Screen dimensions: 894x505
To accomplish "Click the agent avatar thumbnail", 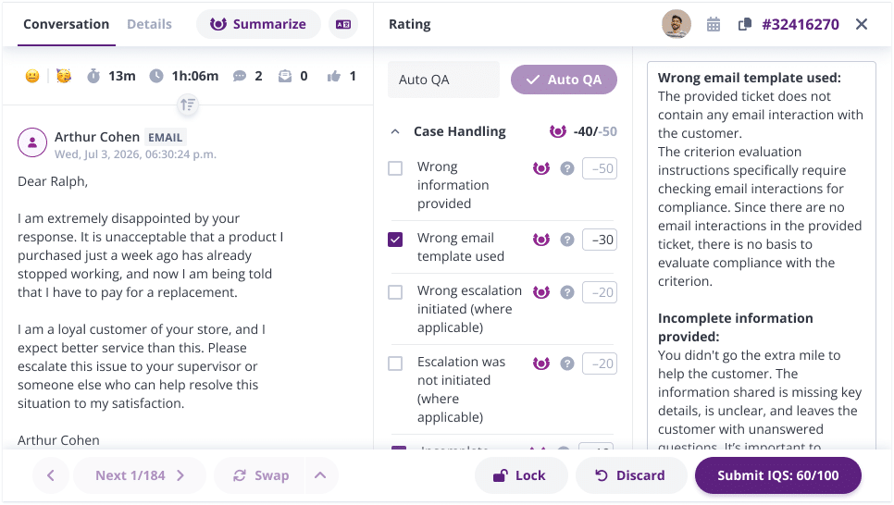I will pos(677,24).
